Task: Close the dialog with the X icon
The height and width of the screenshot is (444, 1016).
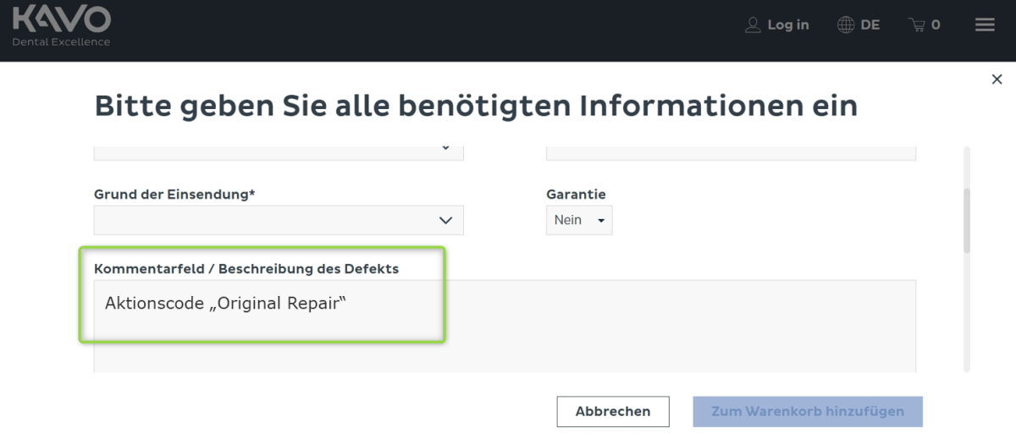Action: (x=997, y=79)
